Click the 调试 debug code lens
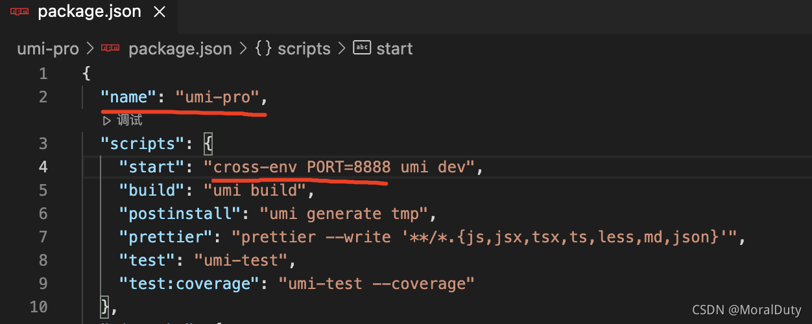The image size is (812, 324). point(130,121)
